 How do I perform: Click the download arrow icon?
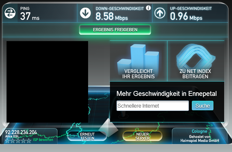pos(85,13)
